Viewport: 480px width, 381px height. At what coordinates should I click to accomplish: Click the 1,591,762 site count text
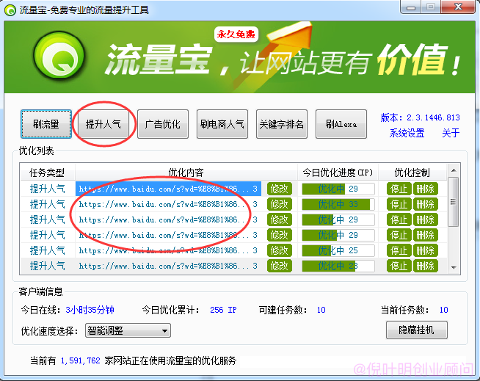(80, 360)
